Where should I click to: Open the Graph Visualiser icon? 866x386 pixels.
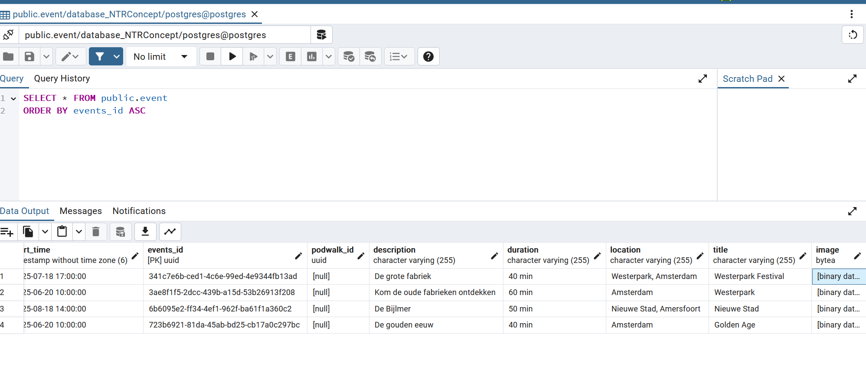(170, 232)
